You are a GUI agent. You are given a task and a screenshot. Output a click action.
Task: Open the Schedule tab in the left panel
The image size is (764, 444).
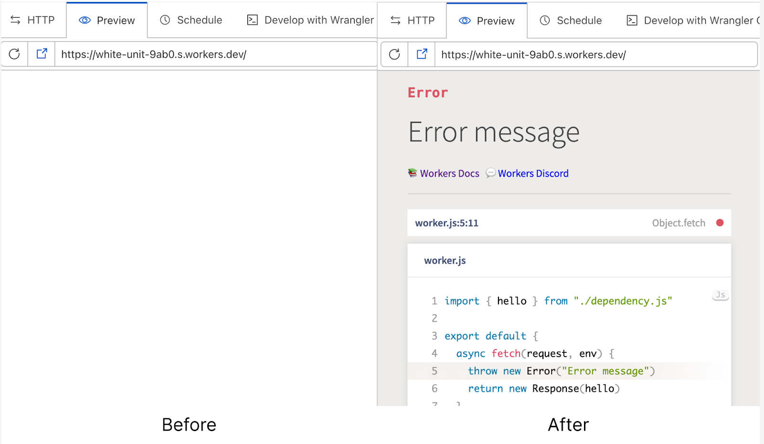(191, 20)
